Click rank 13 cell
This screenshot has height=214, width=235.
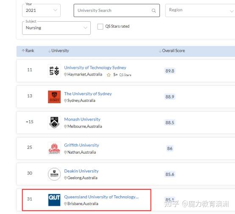(30, 96)
